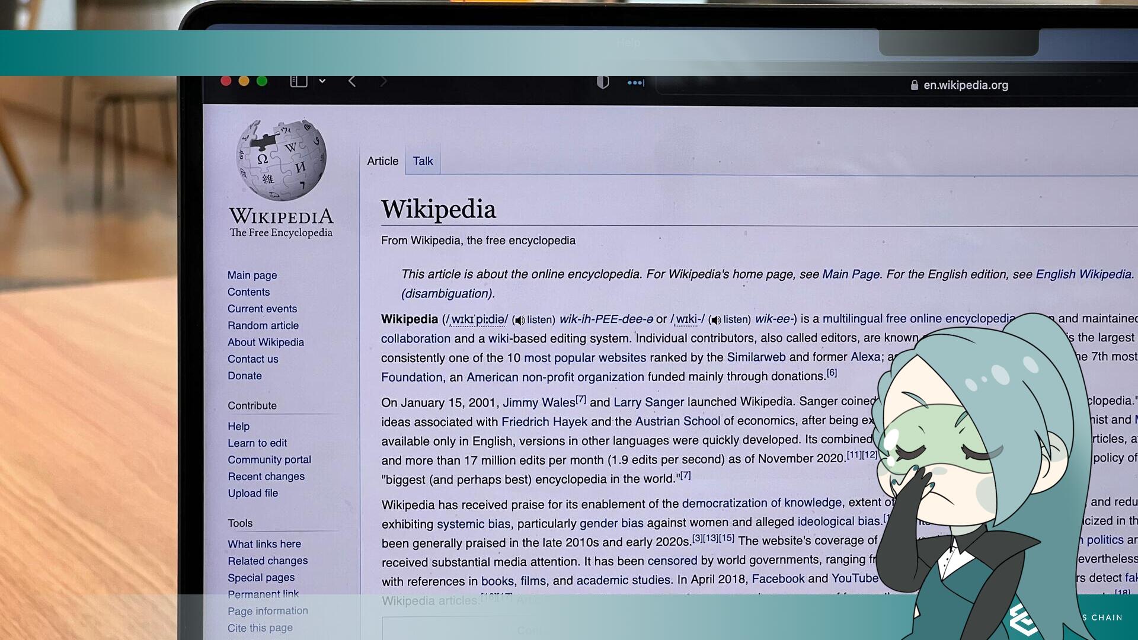Open Cite this page under Tools
The height and width of the screenshot is (640, 1138).
[x=260, y=628]
